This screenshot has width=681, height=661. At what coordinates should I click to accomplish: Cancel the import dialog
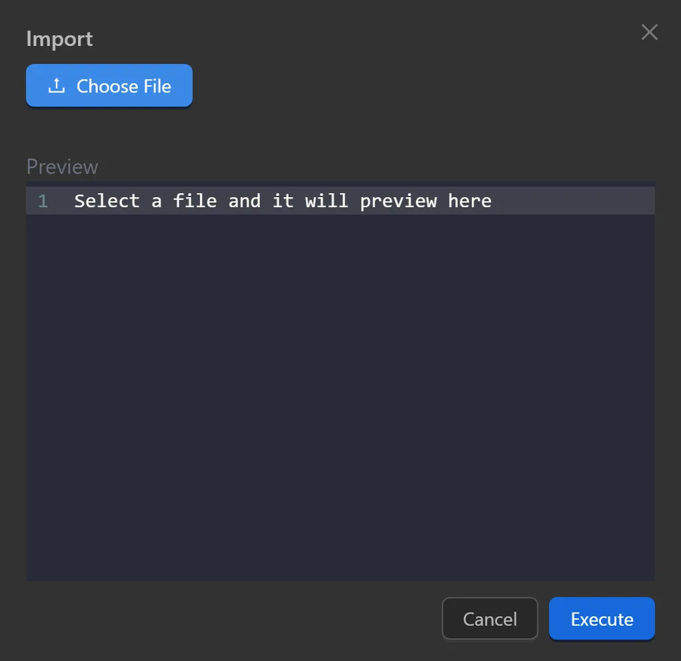point(490,618)
